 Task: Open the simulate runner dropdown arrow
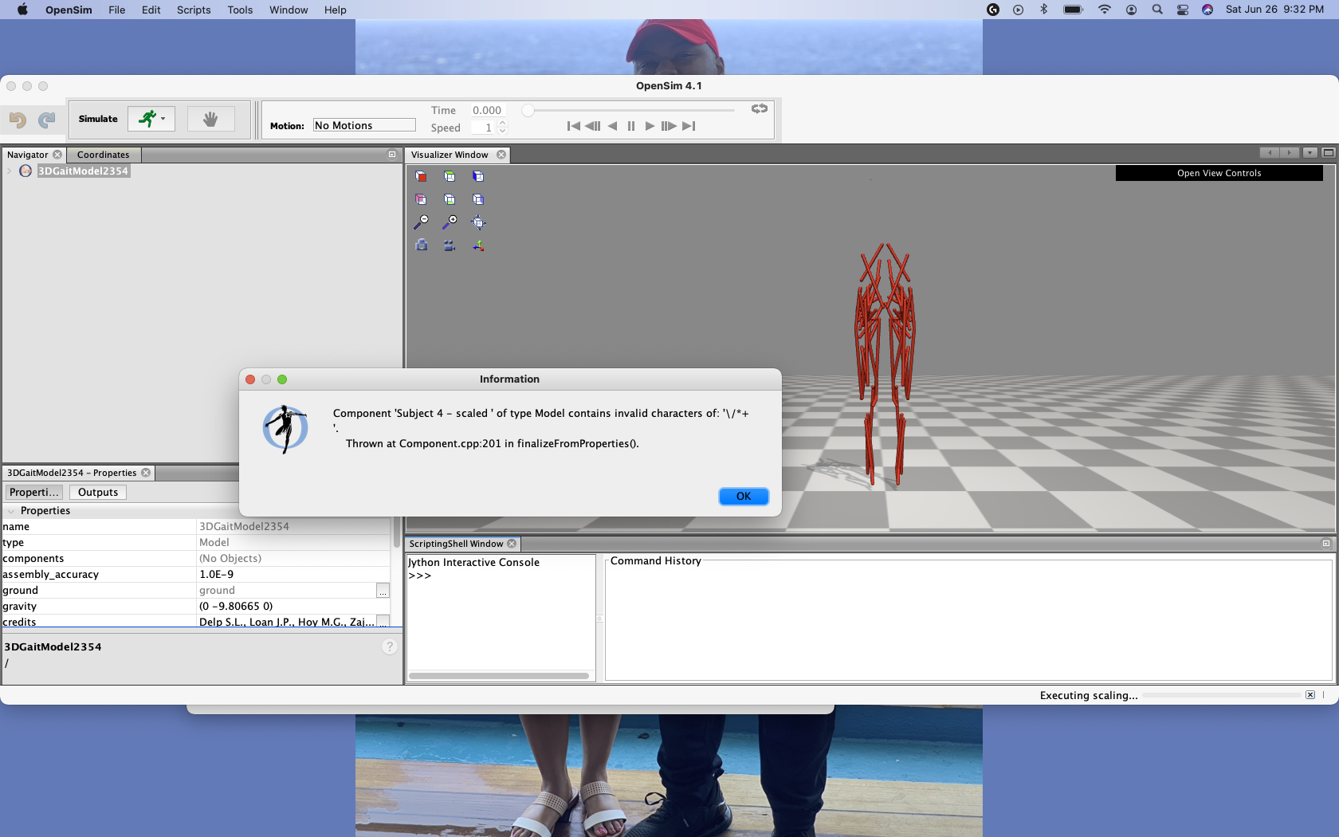point(163,119)
